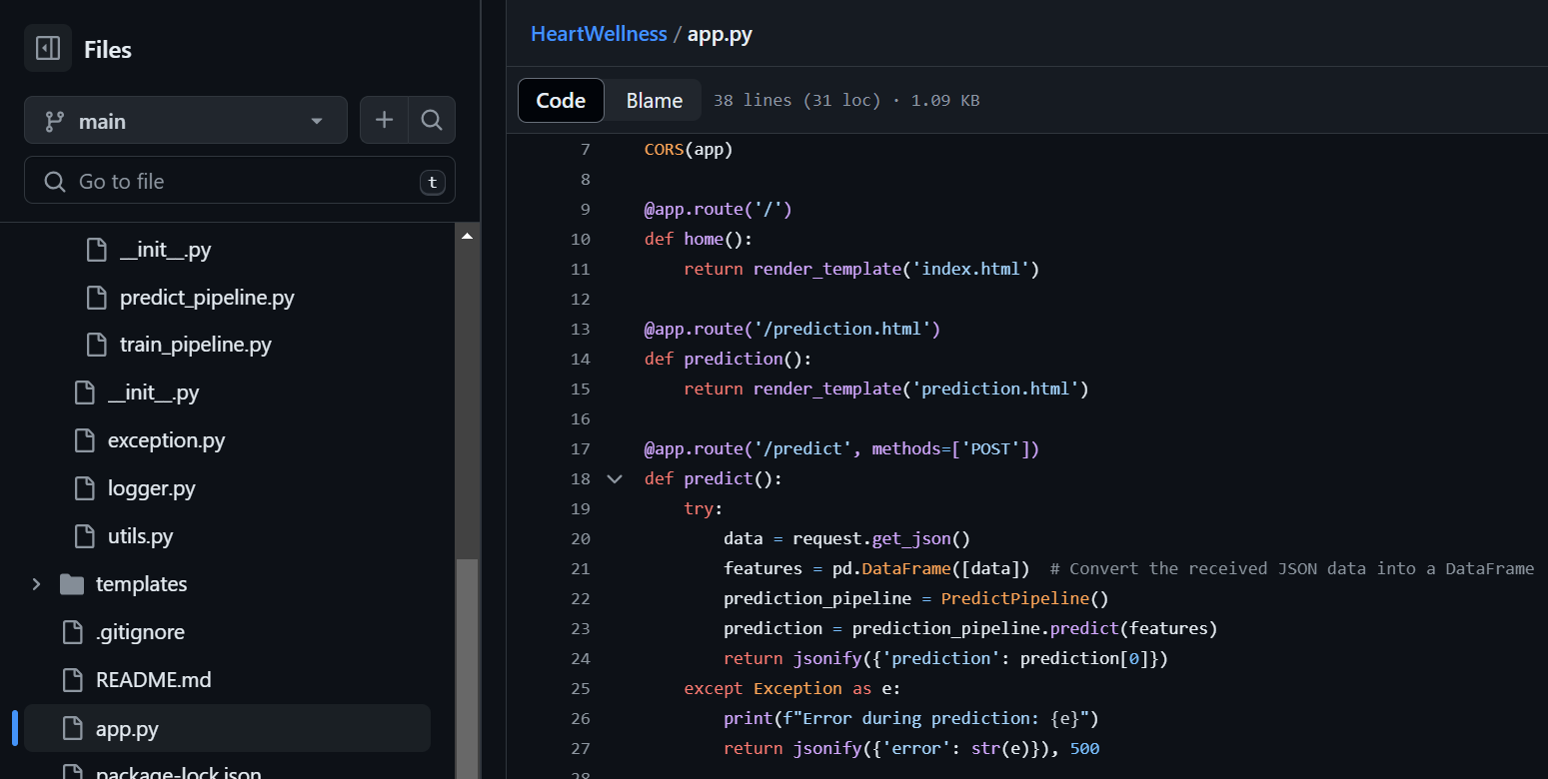Click the file tree scroll up arrow
Screen dimensions: 1548x779
click(x=467, y=236)
